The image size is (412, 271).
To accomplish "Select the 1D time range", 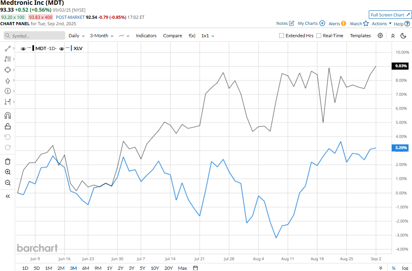I will [x=25, y=268].
